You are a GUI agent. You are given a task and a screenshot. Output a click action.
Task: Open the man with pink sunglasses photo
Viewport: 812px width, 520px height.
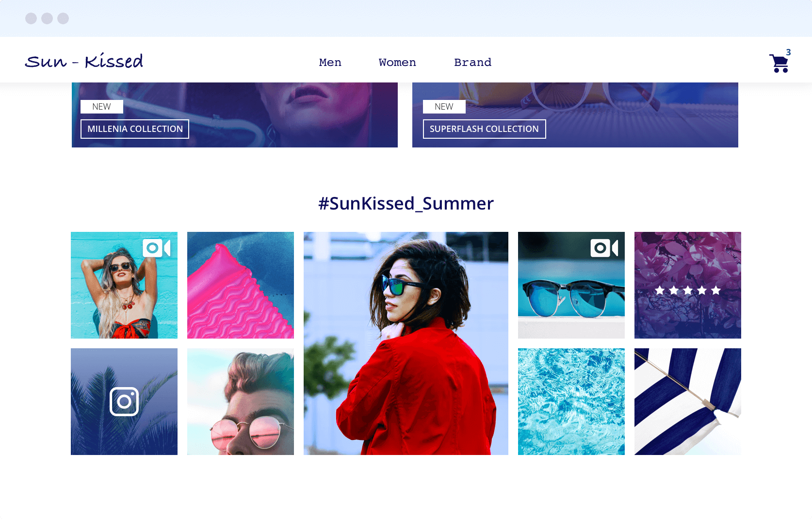[x=241, y=402]
